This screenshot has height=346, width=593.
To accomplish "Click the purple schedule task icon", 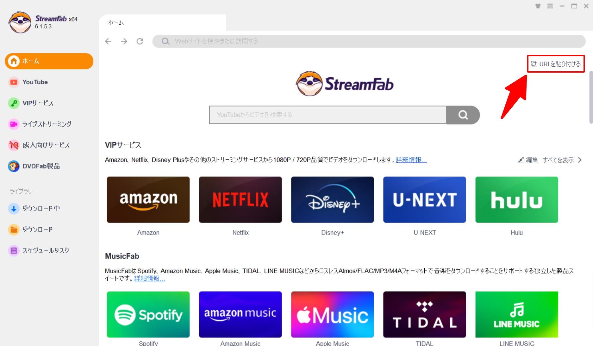I will (14, 251).
